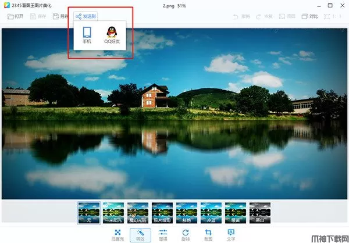Select the 特效 effects tool
Image resolution: width=349 pixels, height=243 pixels.
[x=140, y=234]
